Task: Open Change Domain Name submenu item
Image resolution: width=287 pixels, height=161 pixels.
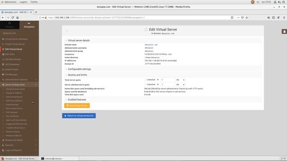Action: (15, 89)
